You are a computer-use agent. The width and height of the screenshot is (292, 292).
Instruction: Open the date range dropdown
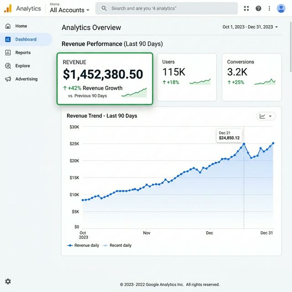250,27
